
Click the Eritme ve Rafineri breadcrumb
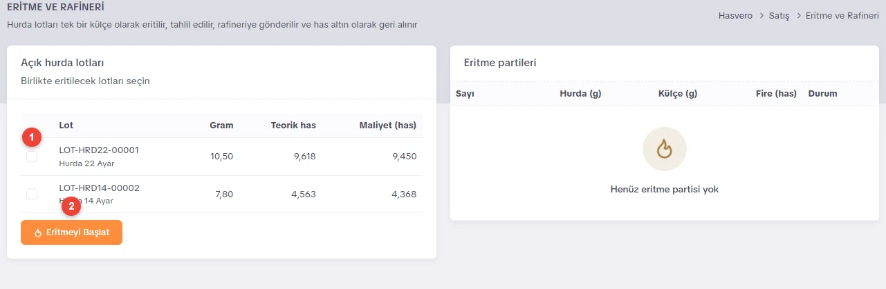pos(842,14)
